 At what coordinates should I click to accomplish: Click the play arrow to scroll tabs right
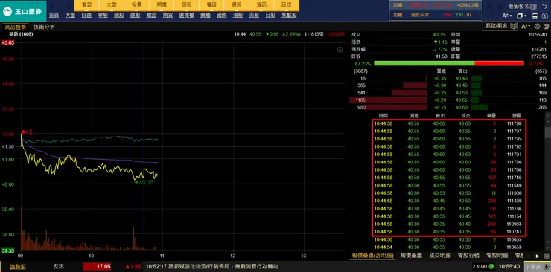(x=538, y=256)
